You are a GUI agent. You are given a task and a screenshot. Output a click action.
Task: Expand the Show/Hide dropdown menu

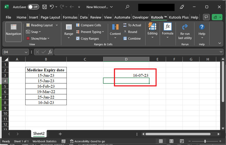(48, 39)
